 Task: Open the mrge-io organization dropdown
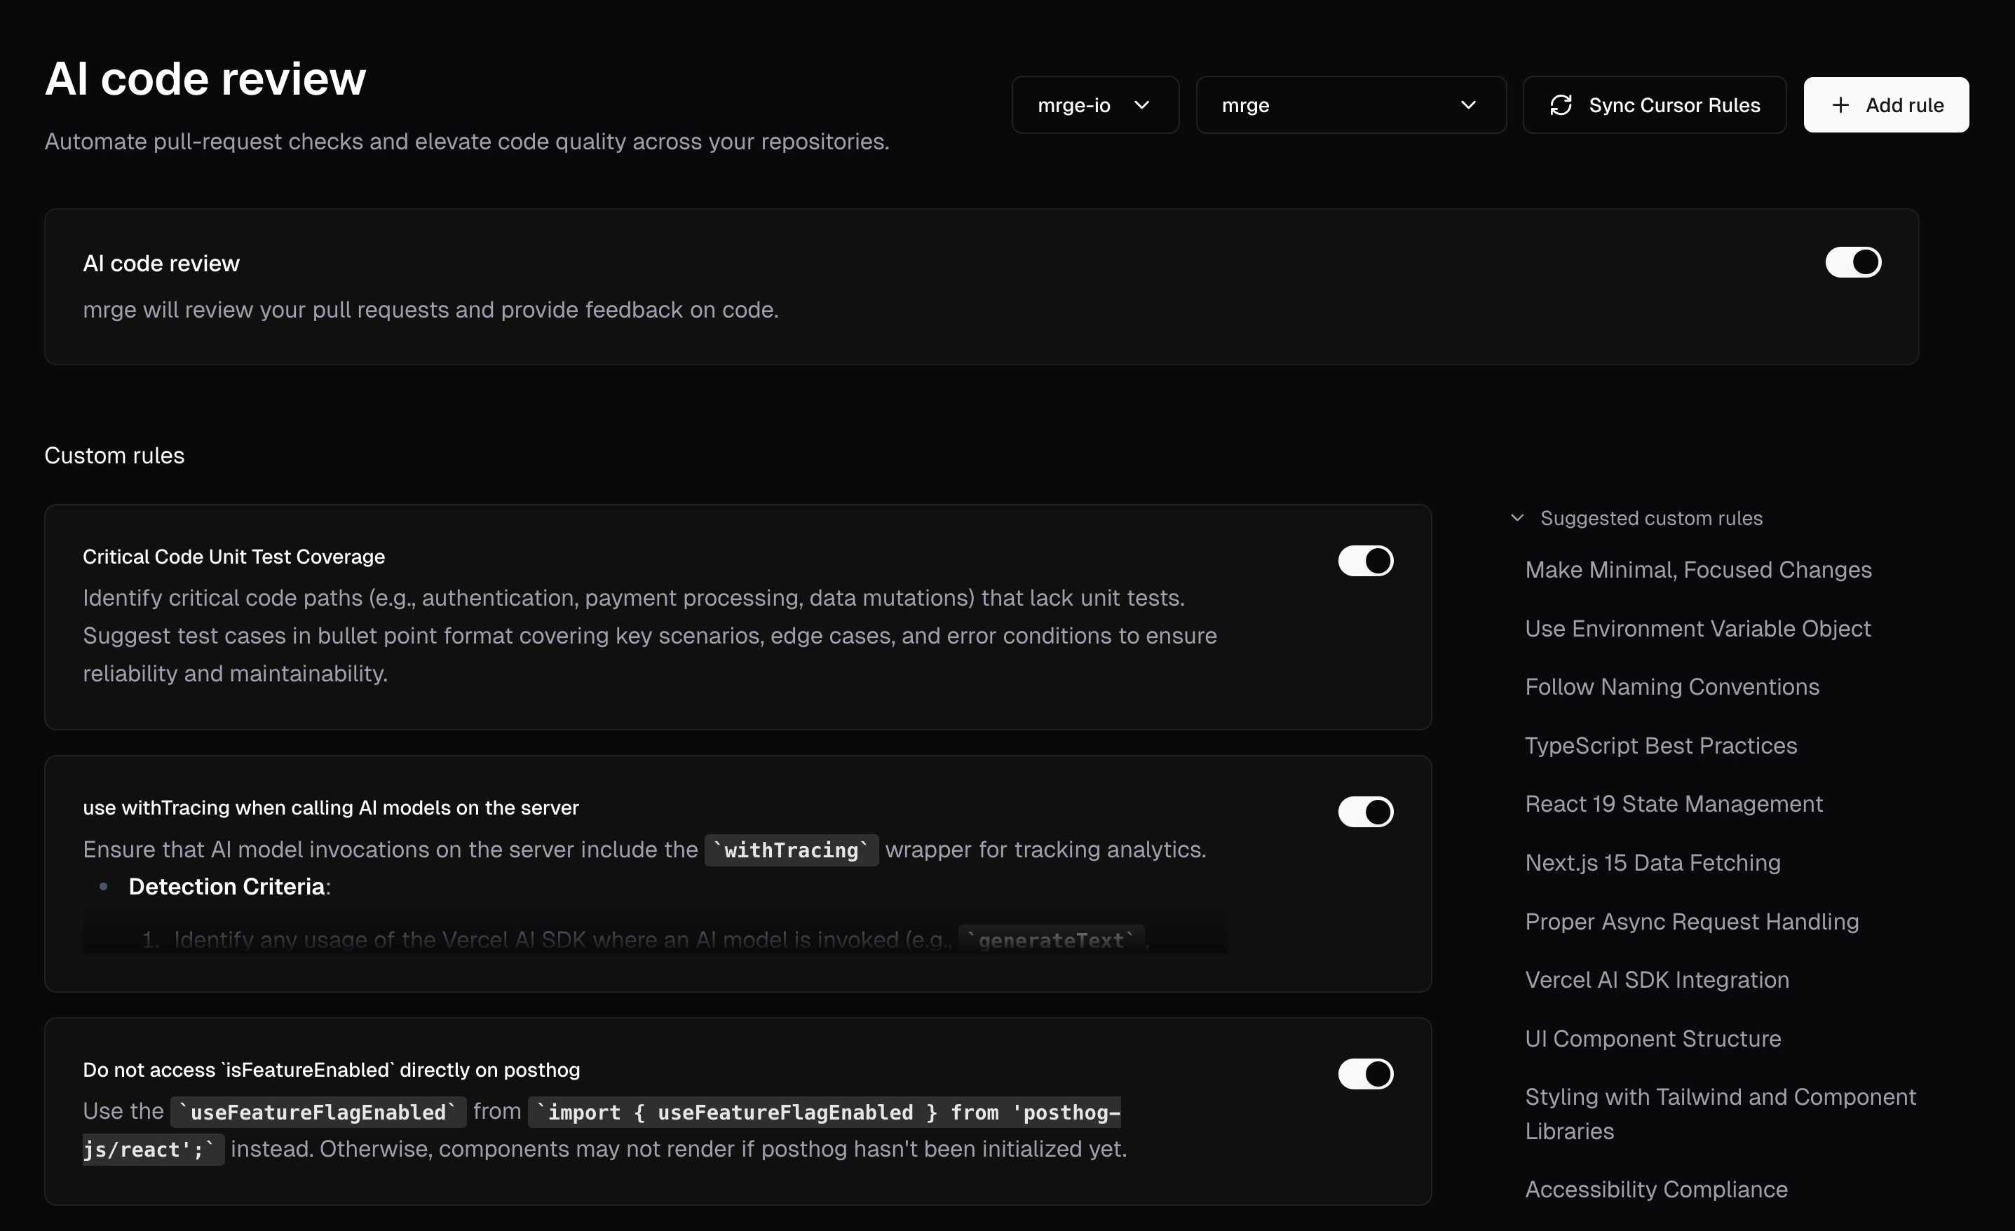(1095, 104)
